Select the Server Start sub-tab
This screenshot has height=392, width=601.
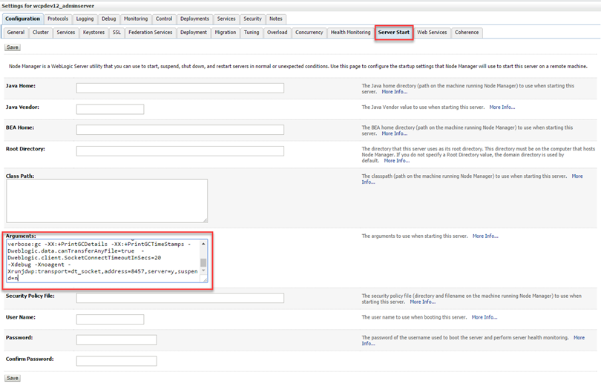[394, 33]
